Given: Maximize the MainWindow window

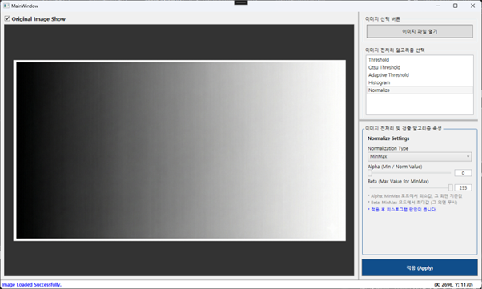Looking at the screenshot, I should 456,6.
